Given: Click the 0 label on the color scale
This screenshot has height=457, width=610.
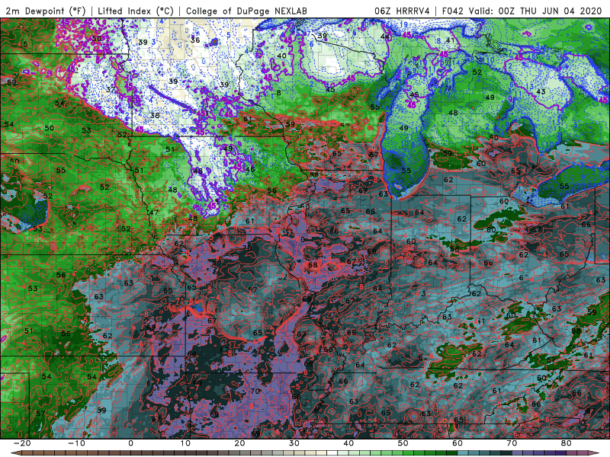Looking at the screenshot, I should (130, 443).
